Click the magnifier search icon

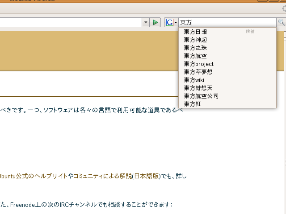(x=281, y=22)
